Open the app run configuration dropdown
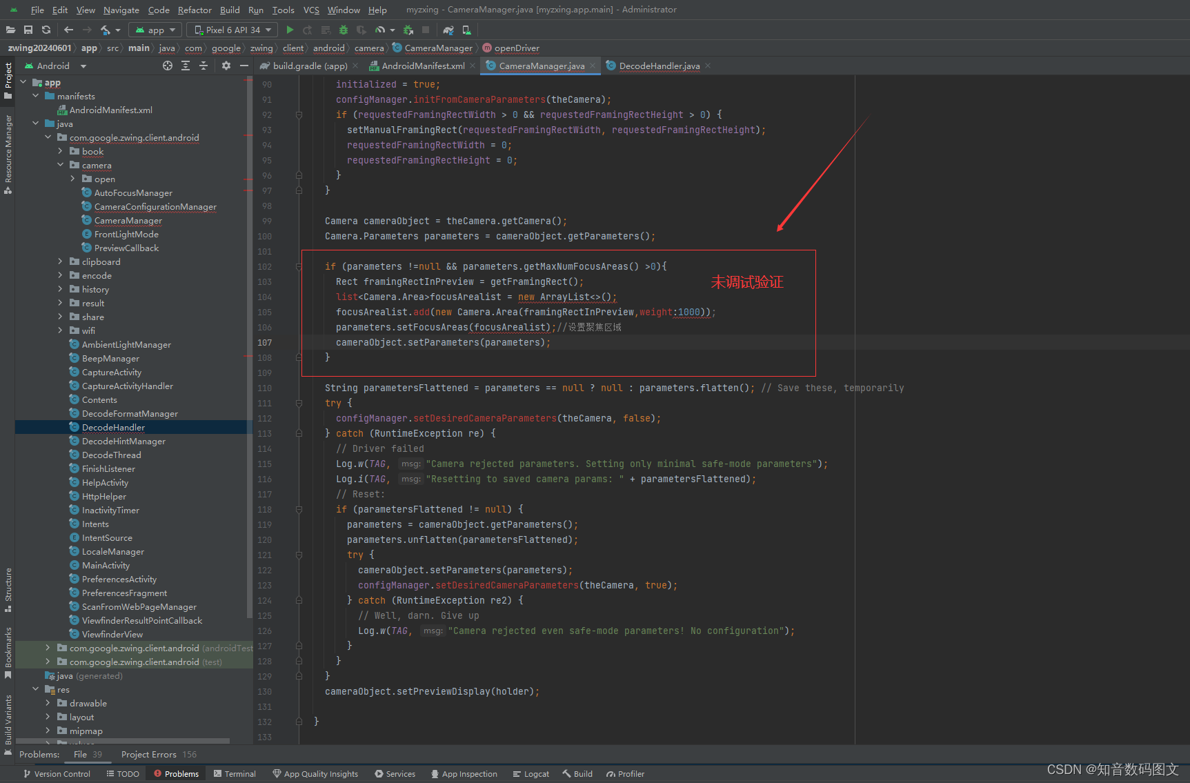 (155, 30)
